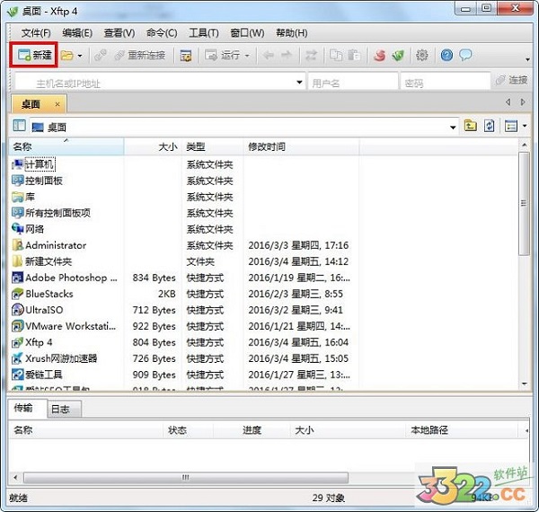Sort by 大小 column header

tap(153, 146)
